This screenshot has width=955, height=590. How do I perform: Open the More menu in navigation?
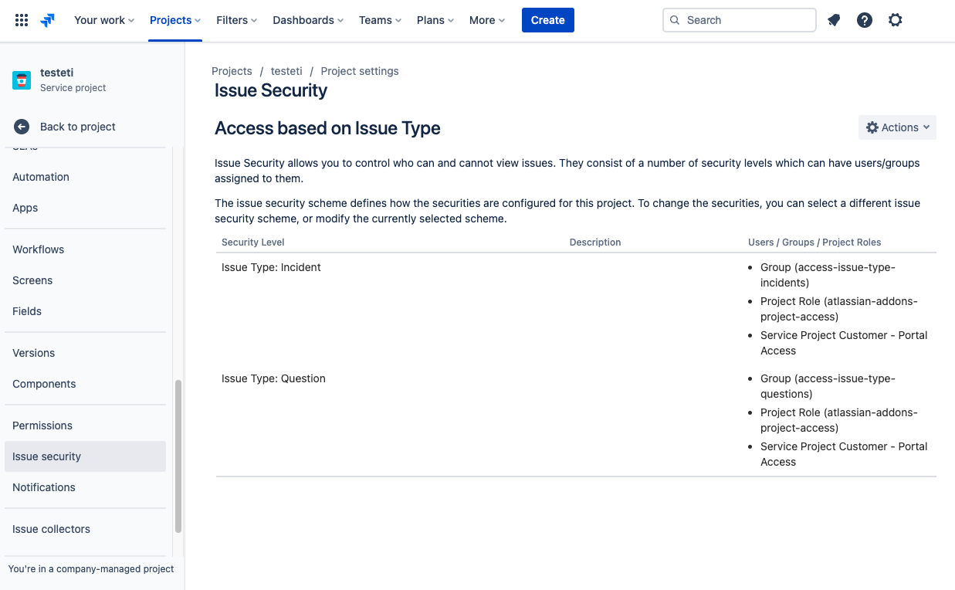486,20
